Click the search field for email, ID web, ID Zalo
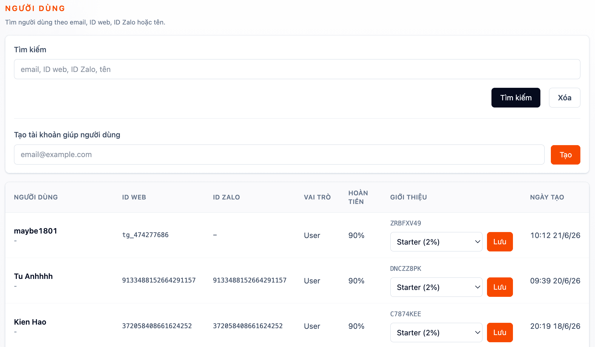This screenshot has height=347, width=595. (297, 69)
